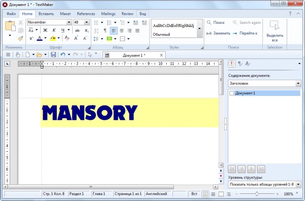Viewport: 305px width, 201px height.
Task: Click the decrease font size icon
Action: click(85, 38)
